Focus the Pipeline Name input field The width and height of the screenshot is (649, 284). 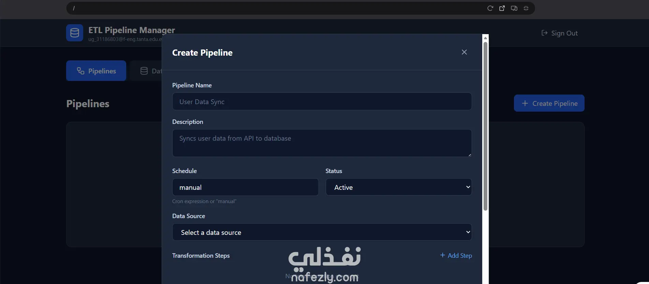pos(322,101)
